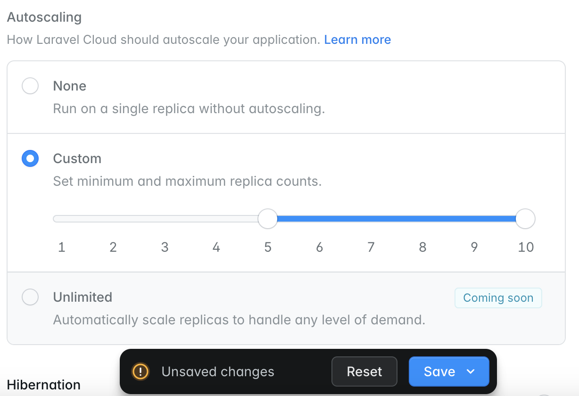
Task: Click slider tick label 3
Action: pos(165,247)
